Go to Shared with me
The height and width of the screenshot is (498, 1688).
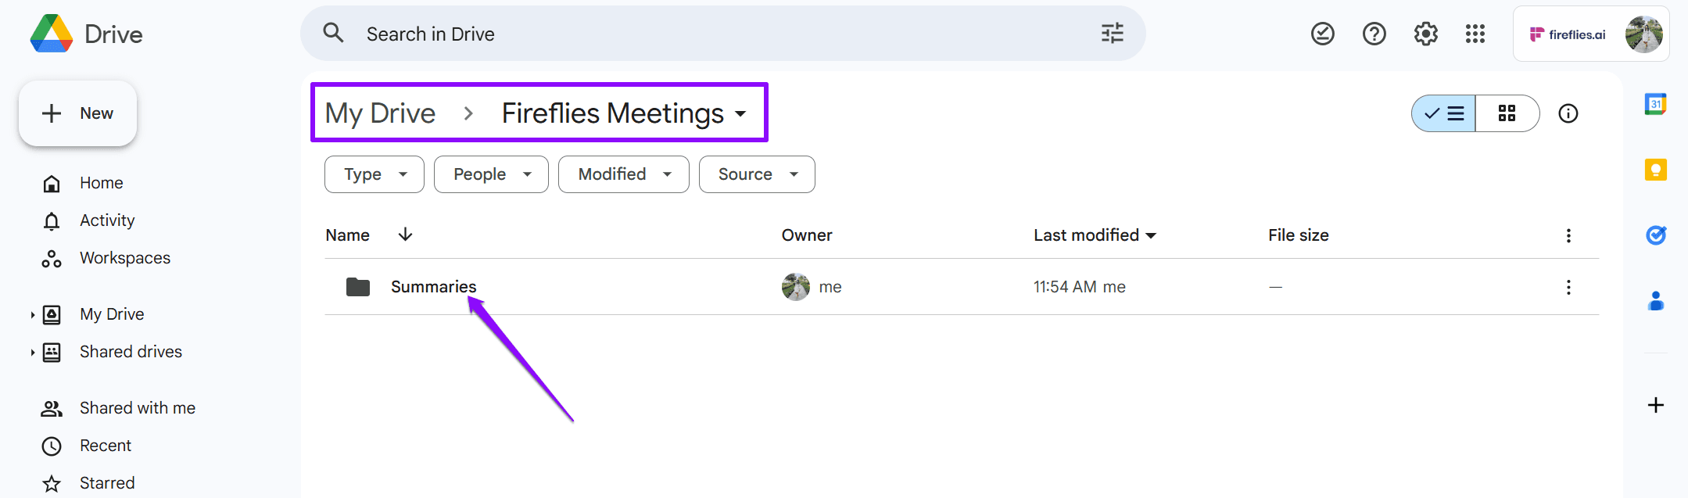point(138,408)
